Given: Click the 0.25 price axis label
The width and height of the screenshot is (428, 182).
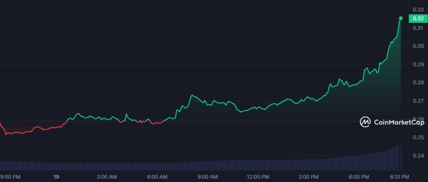Looking at the screenshot, I should coord(418,138).
